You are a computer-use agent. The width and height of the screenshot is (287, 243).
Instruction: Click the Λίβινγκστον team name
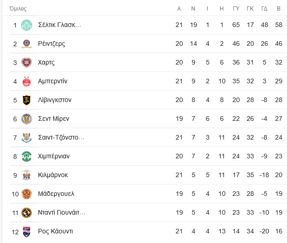(x=55, y=100)
